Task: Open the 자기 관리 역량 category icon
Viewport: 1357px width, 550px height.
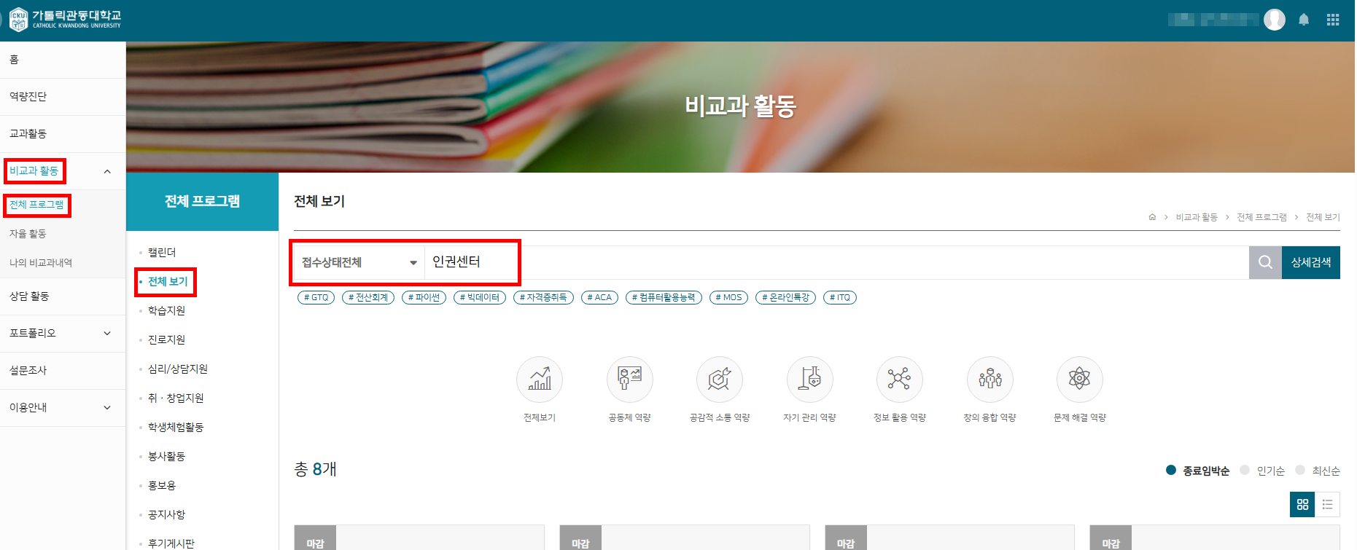Action: click(x=809, y=380)
